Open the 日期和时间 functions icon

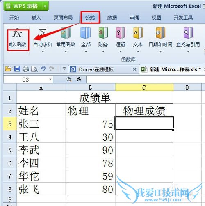(160, 33)
